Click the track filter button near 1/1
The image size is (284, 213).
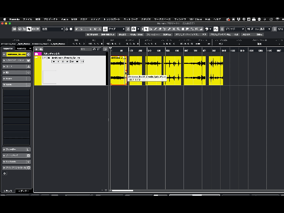point(96,49)
